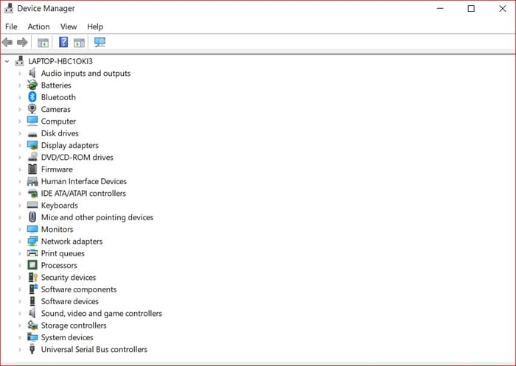Click the Forward arrow toolbar icon
The image size is (516, 366).
[x=22, y=42]
